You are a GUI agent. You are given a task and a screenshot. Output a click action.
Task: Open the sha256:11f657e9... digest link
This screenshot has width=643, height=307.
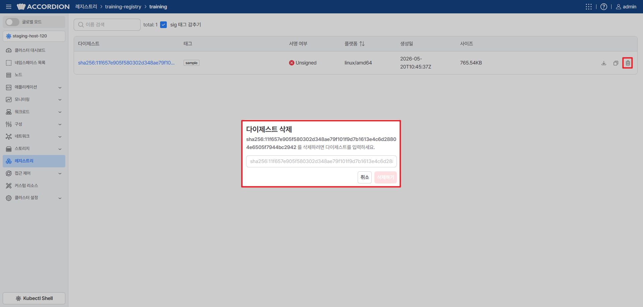pos(126,63)
